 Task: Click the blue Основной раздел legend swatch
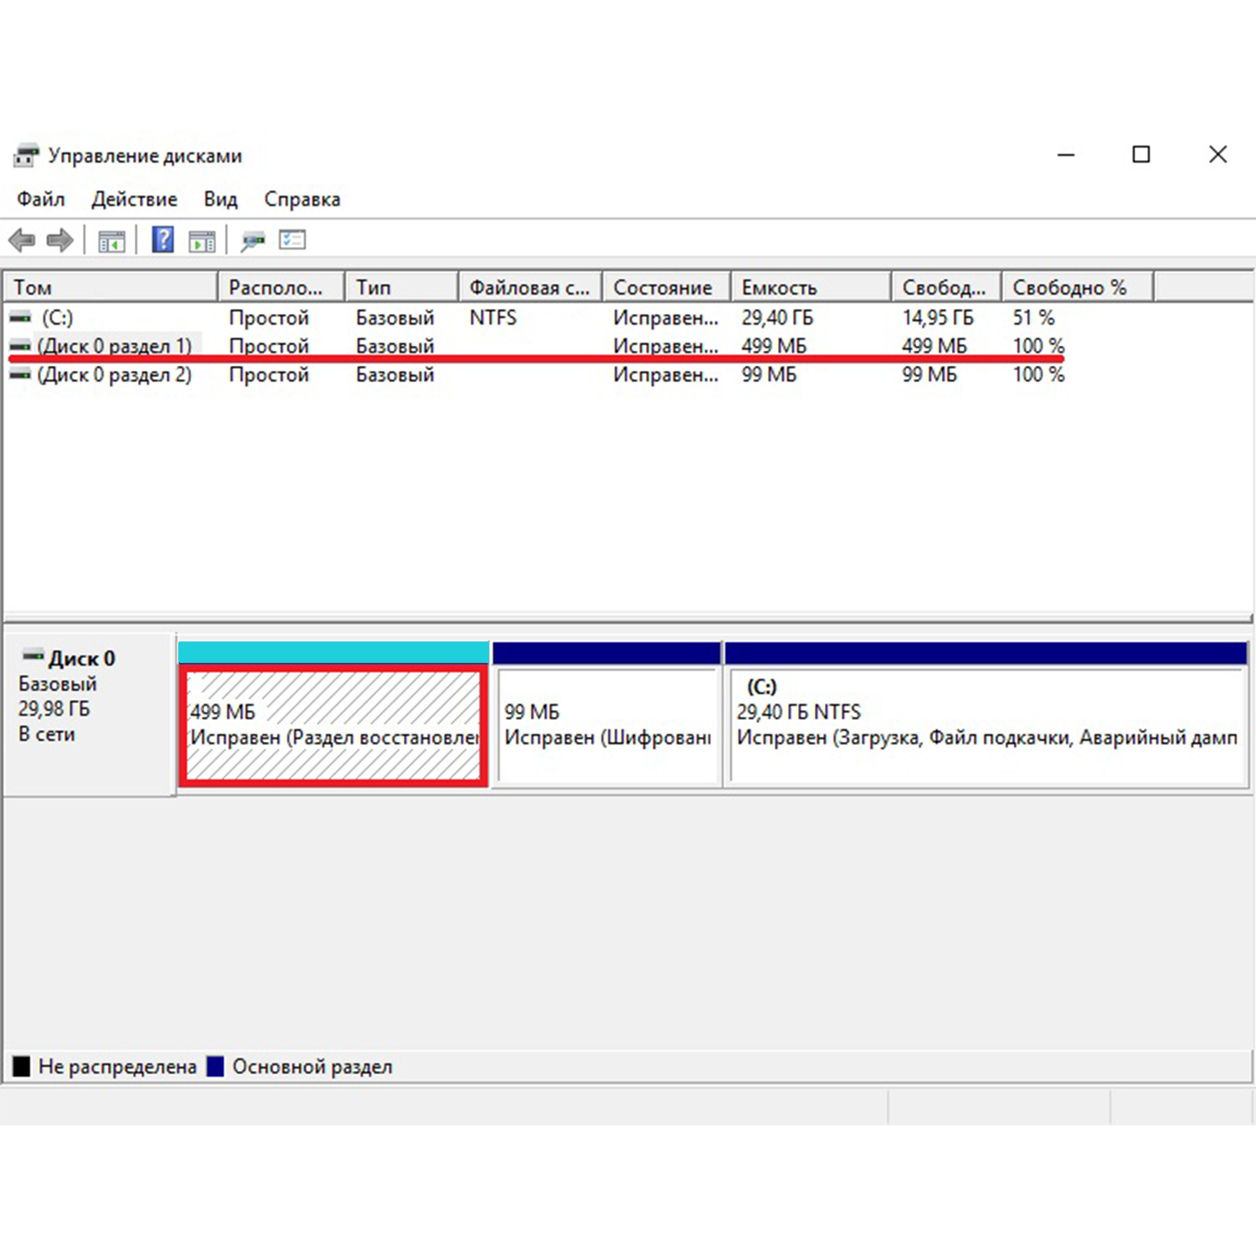(215, 1066)
